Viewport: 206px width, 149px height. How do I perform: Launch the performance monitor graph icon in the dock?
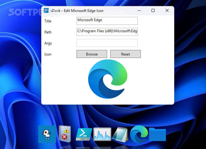[102, 134]
